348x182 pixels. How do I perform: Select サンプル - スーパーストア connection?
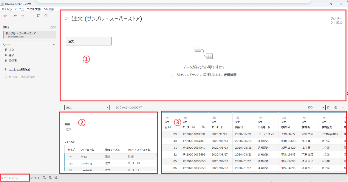30,34
